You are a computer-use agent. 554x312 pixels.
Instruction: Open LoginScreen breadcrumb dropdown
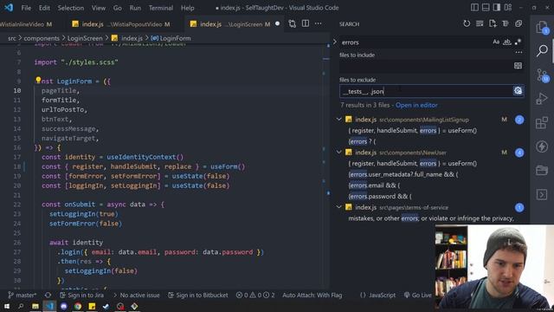click(x=85, y=38)
